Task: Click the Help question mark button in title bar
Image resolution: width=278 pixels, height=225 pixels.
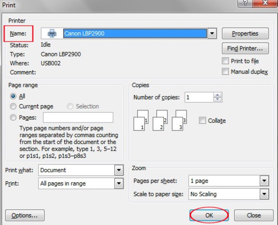Action: 245,3
